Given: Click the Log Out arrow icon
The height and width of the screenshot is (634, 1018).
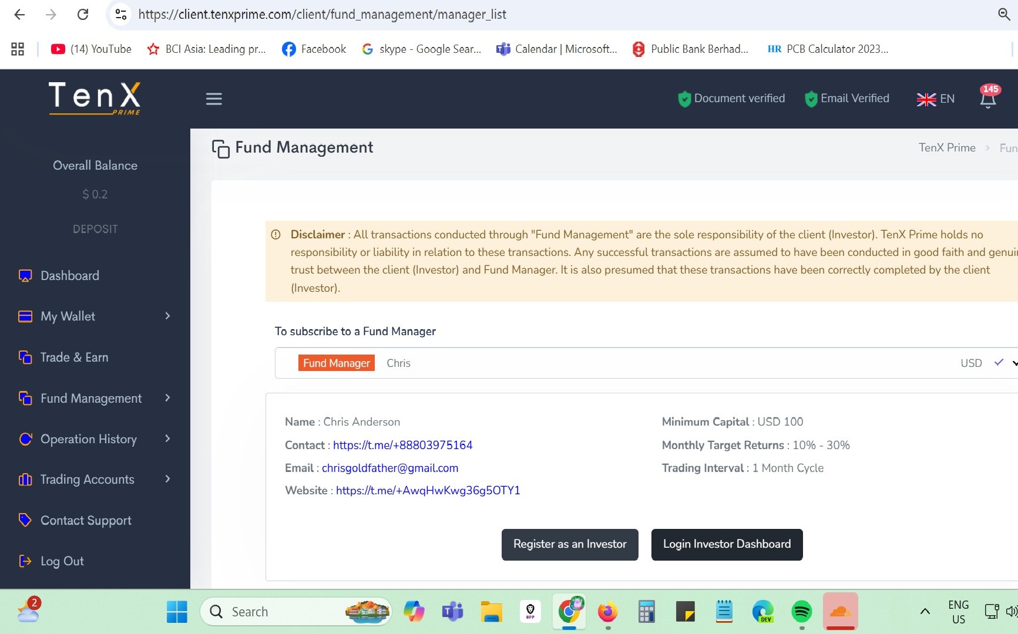Looking at the screenshot, I should click(x=25, y=561).
